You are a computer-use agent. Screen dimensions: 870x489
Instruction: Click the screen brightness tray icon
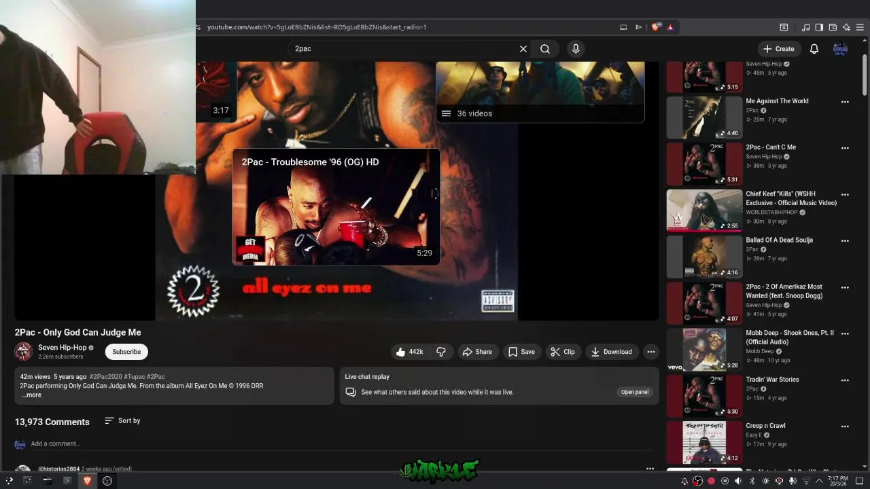tap(766, 481)
